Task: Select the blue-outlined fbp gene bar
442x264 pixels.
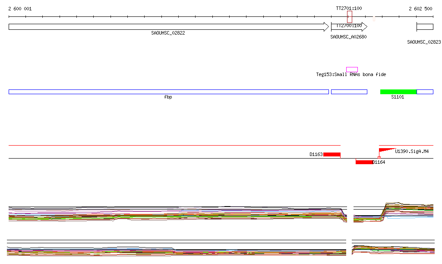Action: point(168,92)
